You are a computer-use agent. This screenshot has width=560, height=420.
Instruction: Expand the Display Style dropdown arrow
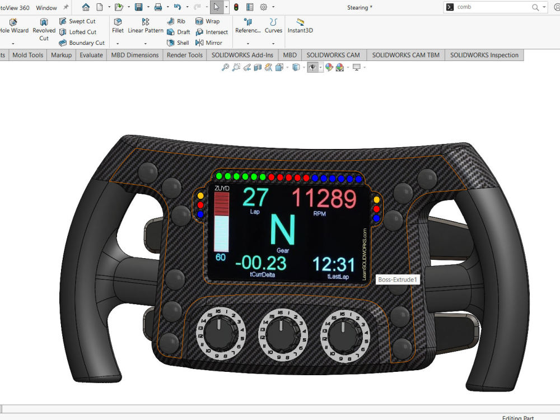point(304,68)
